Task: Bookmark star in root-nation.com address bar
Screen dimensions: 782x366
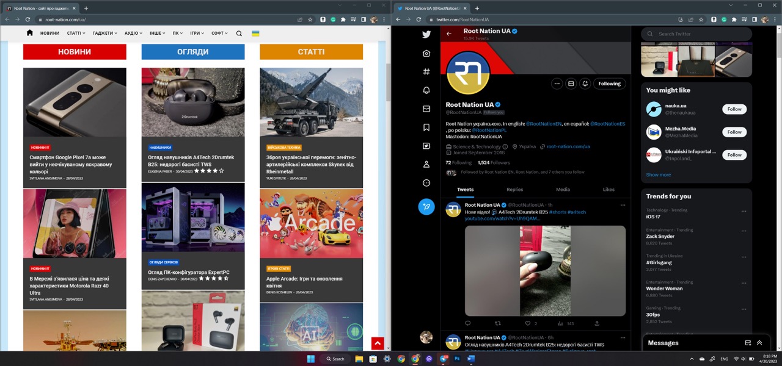Action: pos(310,20)
